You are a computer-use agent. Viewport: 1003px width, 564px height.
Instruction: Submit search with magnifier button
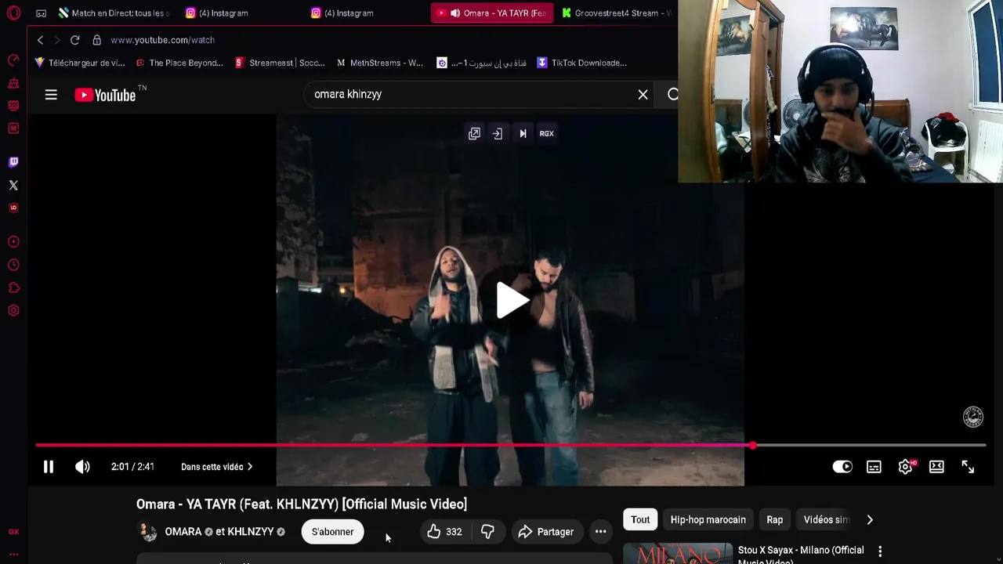point(672,95)
